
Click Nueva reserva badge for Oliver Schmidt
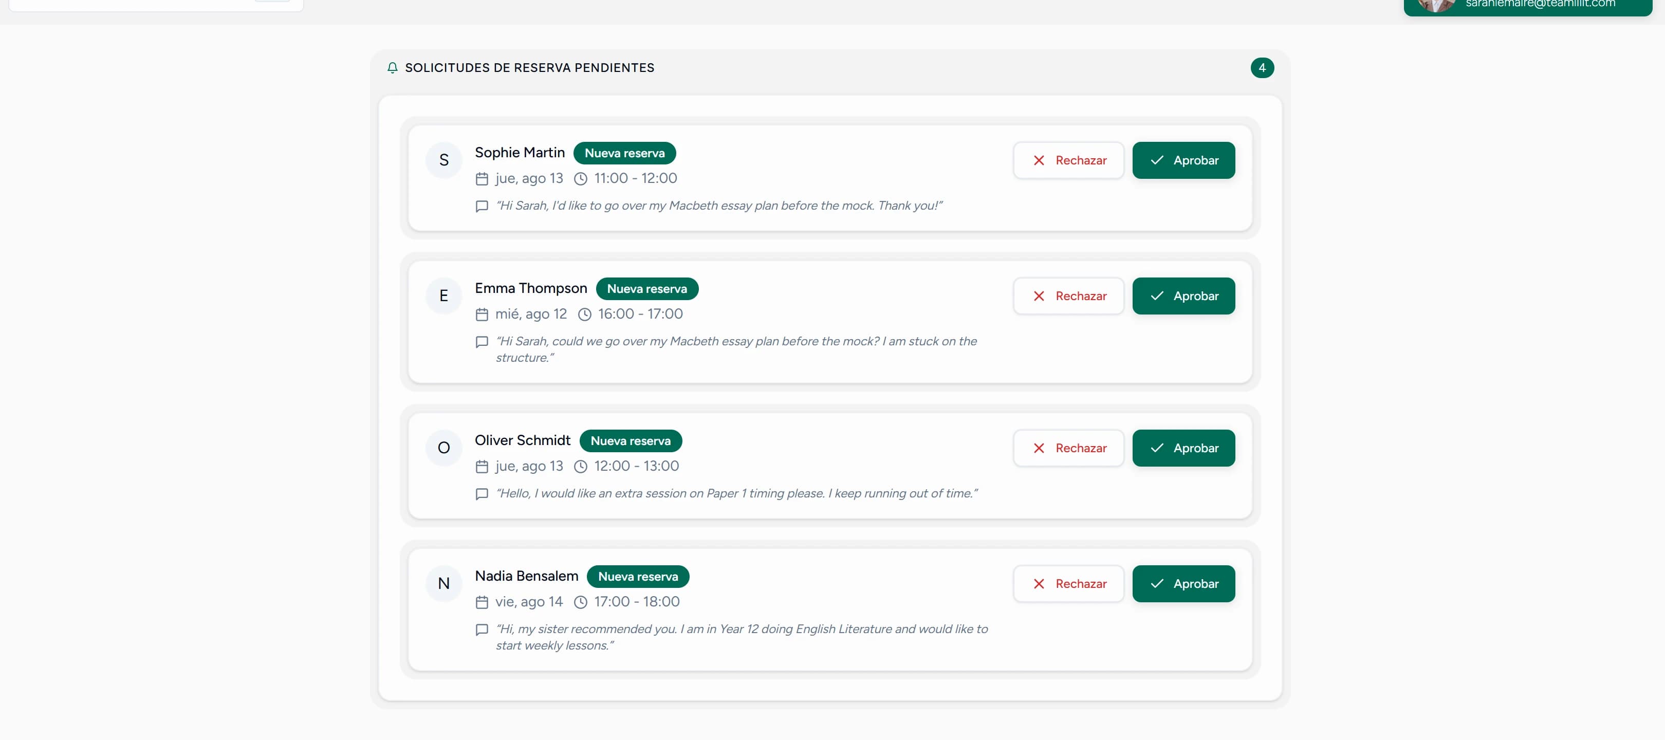pos(630,441)
